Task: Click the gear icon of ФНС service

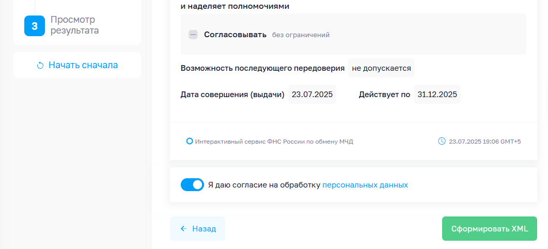Action: coord(190,141)
